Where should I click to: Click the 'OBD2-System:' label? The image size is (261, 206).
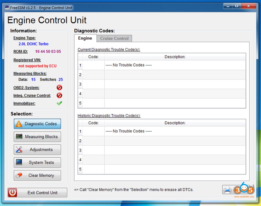[26, 88]
